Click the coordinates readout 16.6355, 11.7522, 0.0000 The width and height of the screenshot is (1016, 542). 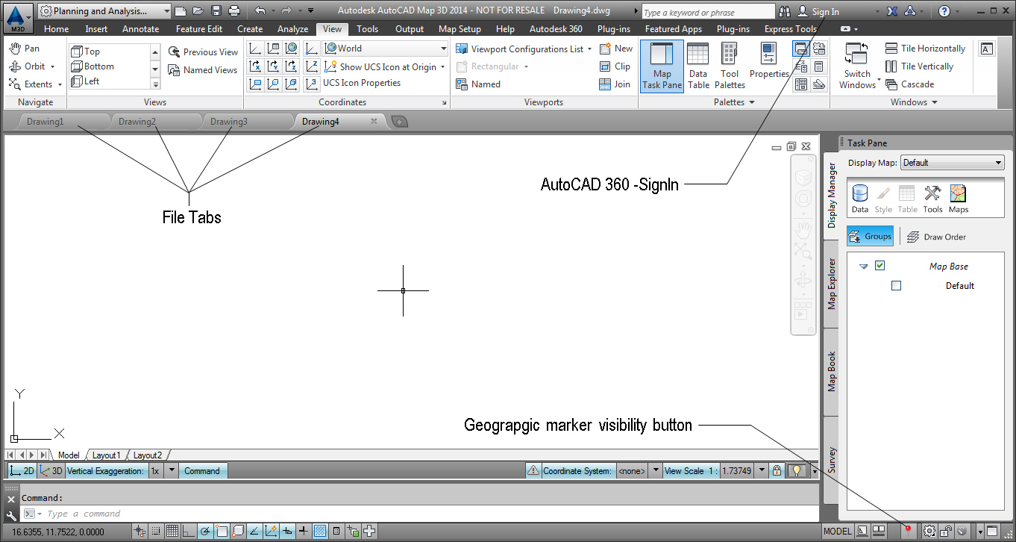pos(58,532)
